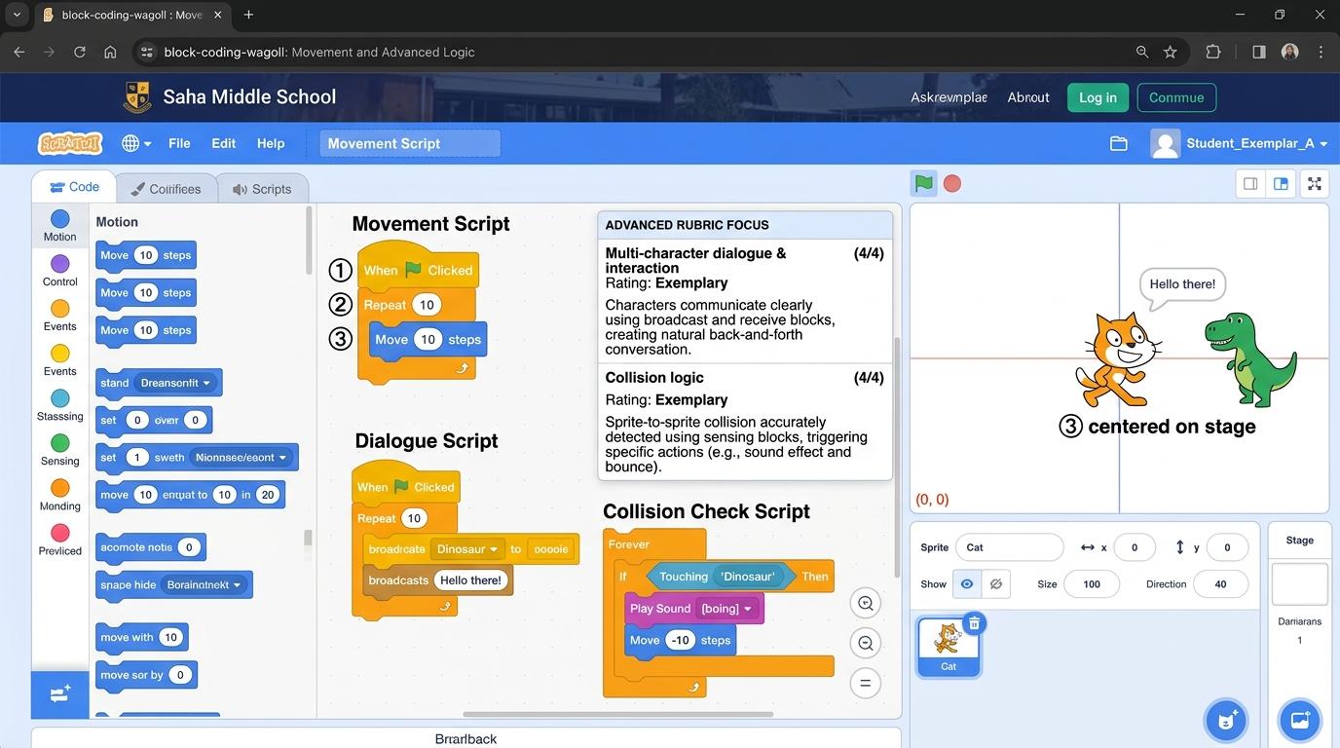The height and width of the screenshot is (748, 1340).
Task: Select the Control block category
Action: (59, 271)
